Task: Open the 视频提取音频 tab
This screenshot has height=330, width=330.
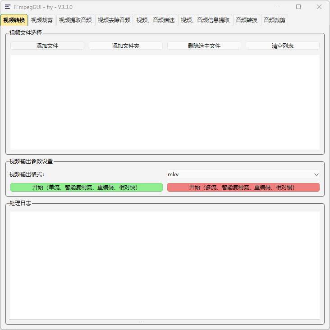Action: coord(75,20)
